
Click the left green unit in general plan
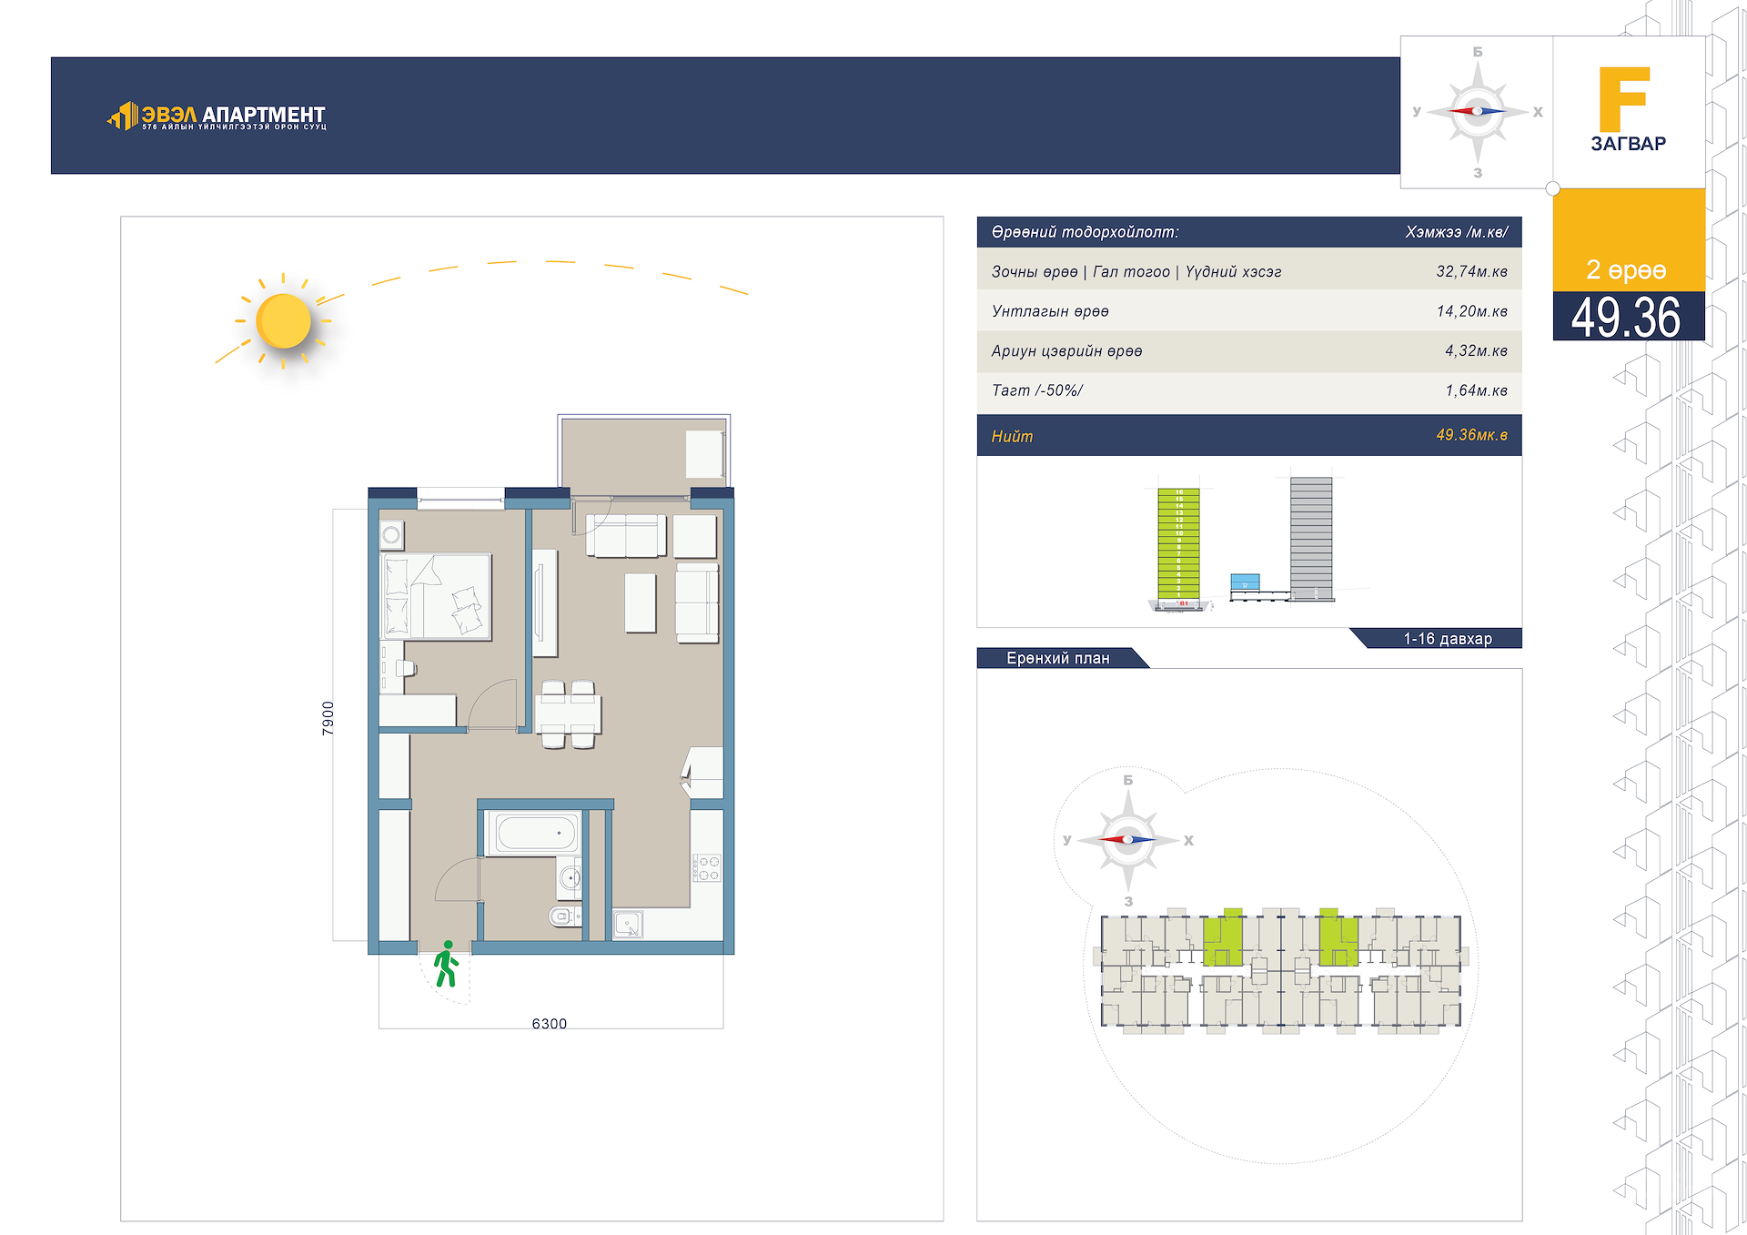tap(1223, 937)
